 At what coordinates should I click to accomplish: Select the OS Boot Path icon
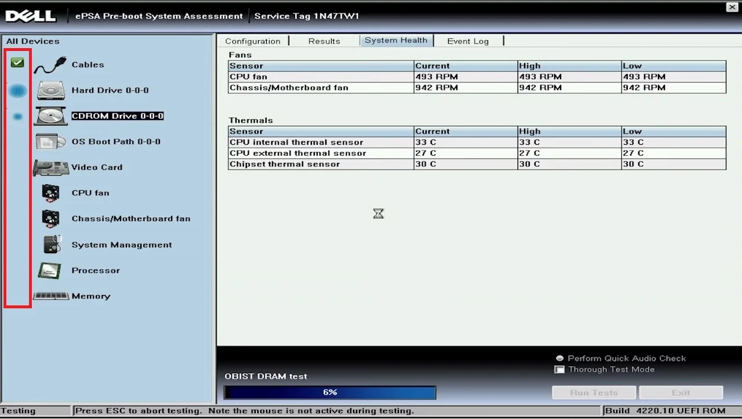pyautogui.click(x=51, y=142)
